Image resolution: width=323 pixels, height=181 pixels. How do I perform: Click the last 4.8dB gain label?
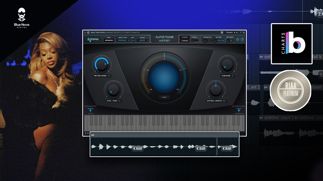227,149
